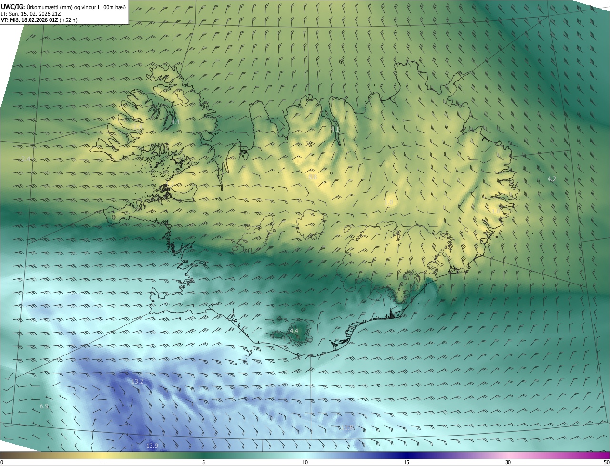This screenshot has height=466, width=610.
Task: Click the 13.9 precipitation value label
Action: [x=152, y=446]
